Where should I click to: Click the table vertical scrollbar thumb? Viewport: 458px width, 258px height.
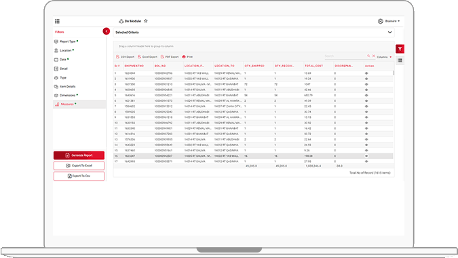[394, 73]
